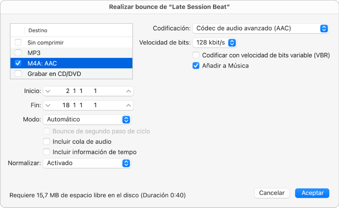
Task: Increase the Fin position using the up arrow
Action: [128, 105]
